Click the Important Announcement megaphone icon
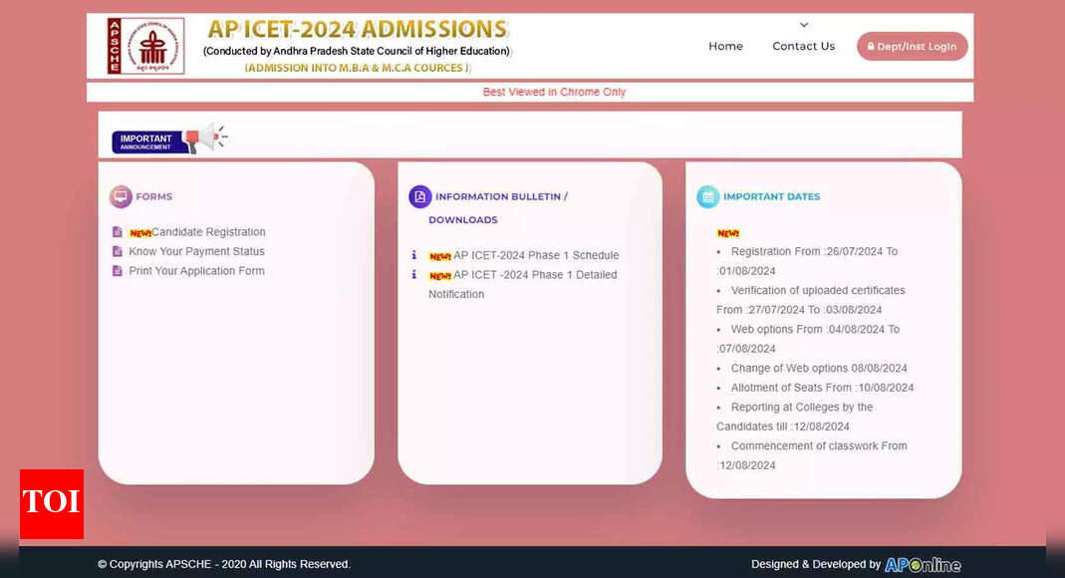Image resolution: width=1065 pixels, height=578 pixels. (x=206, y=139)
